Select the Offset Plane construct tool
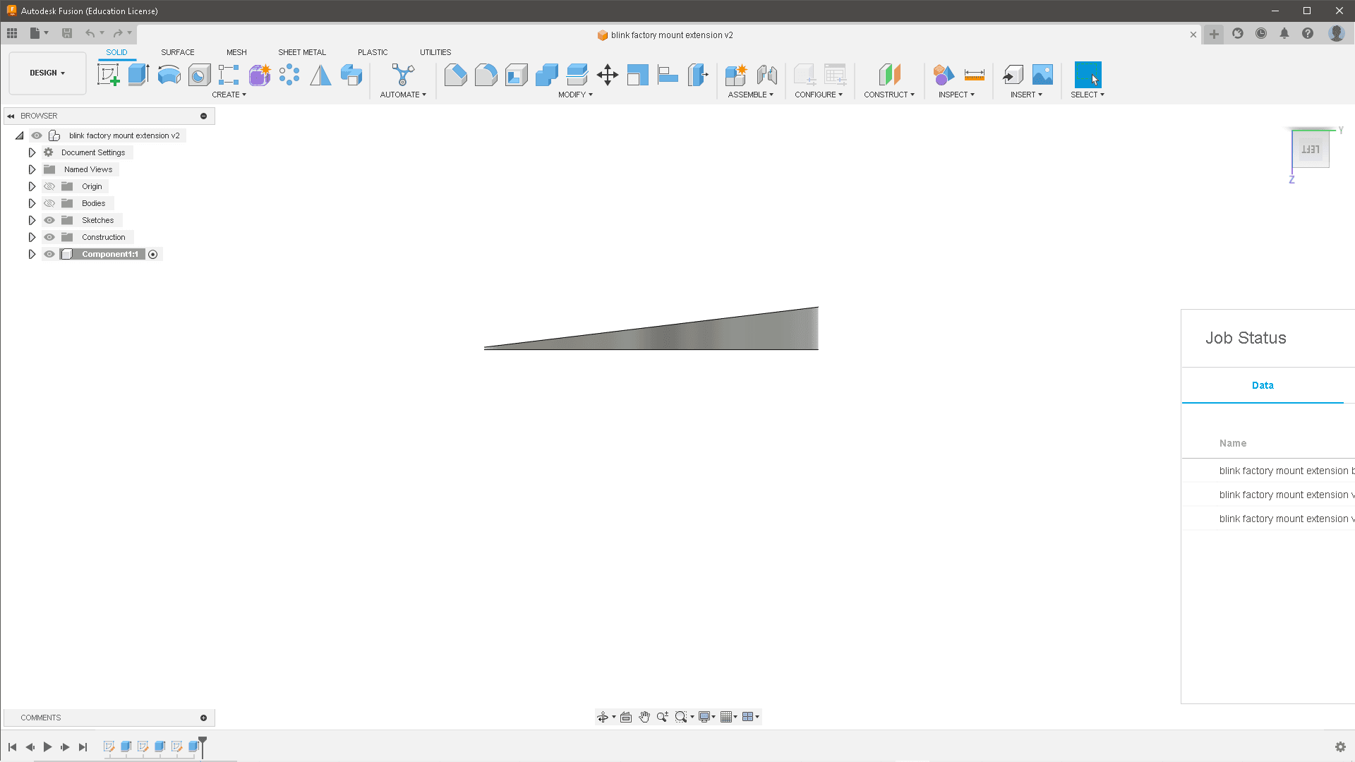 (x=889, y=75)
